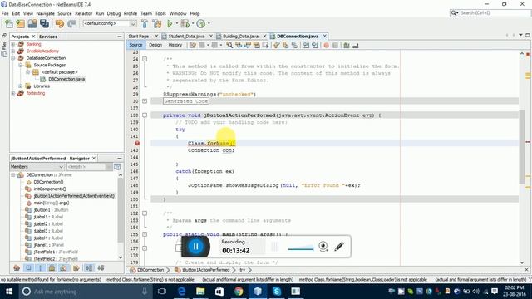Toggle Show Inner Classes filter in Navigator toolbar
Image resolution: width=532 pixels, height=299 pixels.
point(63,268)
